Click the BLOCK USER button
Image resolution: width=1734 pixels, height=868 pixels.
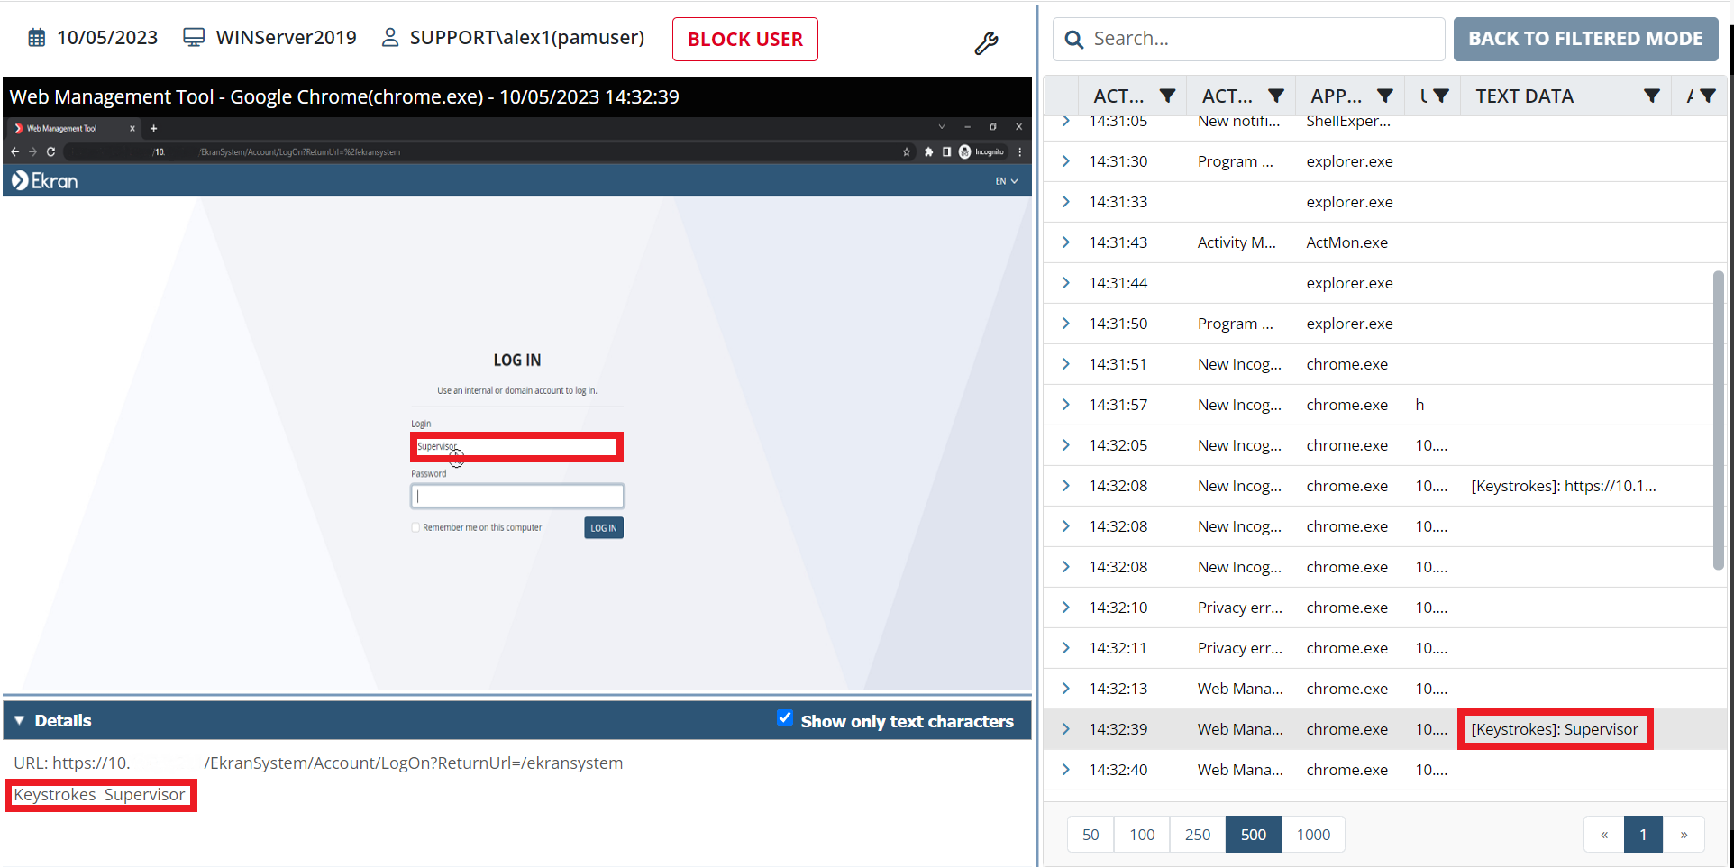click(x=745, y=40)
